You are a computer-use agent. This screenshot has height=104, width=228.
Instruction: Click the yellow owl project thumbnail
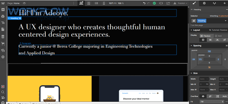pos(50,89)
